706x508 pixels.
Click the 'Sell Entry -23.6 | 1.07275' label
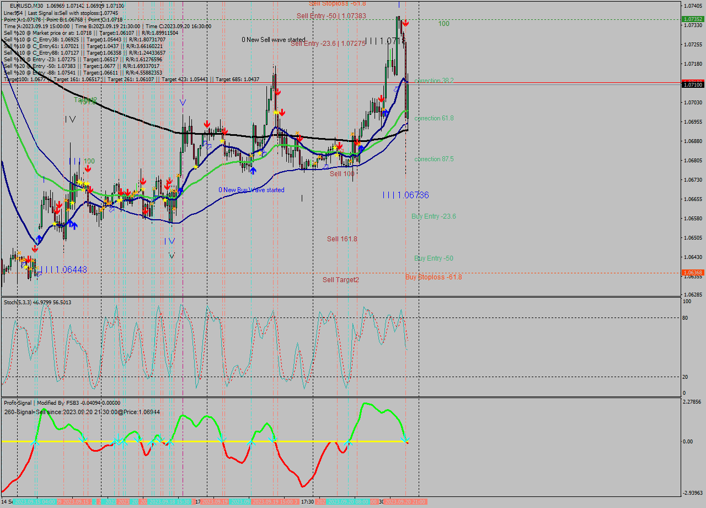click(328, 43)
